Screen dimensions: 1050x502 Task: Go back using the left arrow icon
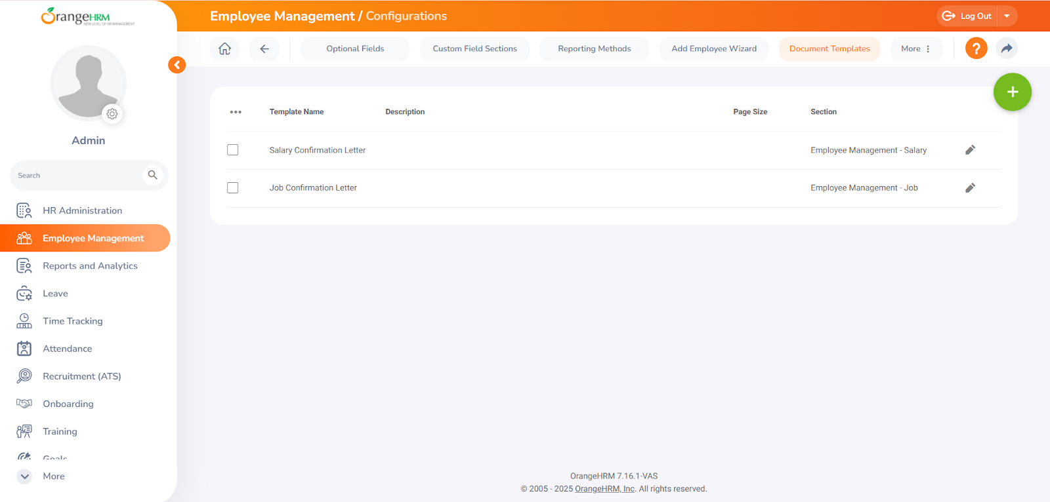(x=264, y=48)
